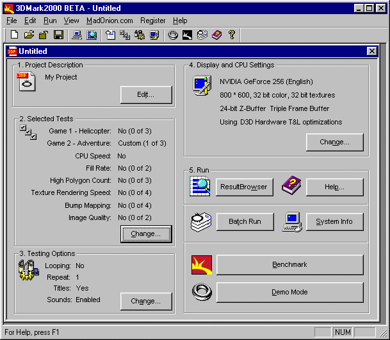
Task: Open the ResultBrowser button
Action: 244,187
